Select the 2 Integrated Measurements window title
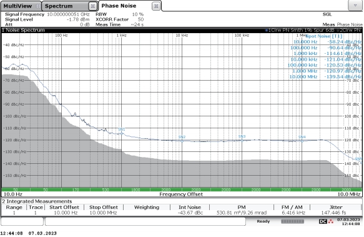Image resolution: width=364 pixels, height=237 pixels. (x=37, y=201)
